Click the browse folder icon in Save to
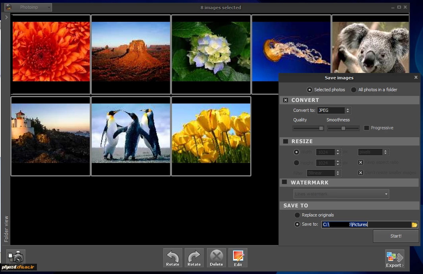423x274 pixels. pos(415,225)
